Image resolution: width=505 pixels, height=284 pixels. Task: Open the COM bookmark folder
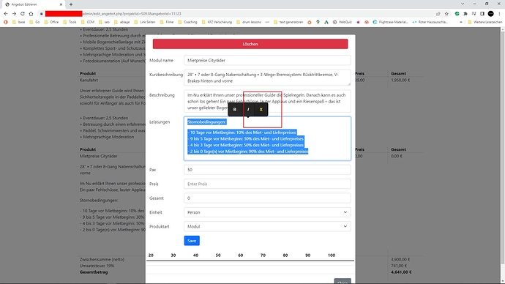(88, 22)
